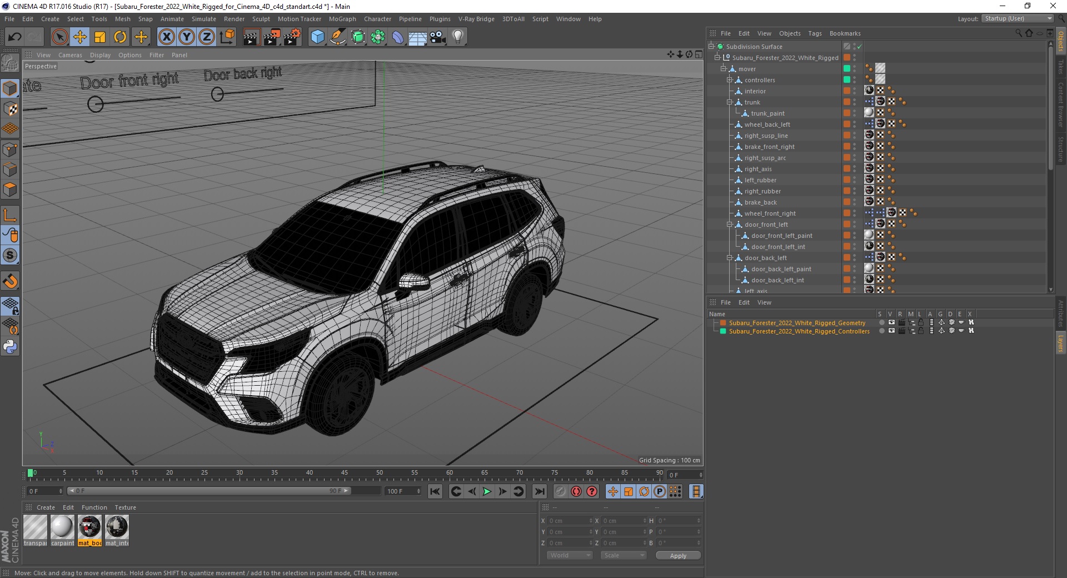Click Make Editable icon in left sidebar

(x=10, y=63)
